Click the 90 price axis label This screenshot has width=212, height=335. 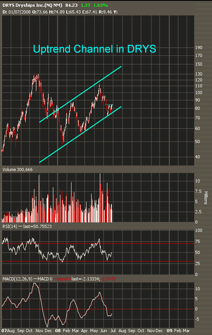[198, 100]
